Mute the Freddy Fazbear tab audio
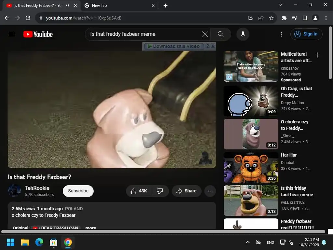Screen dimensions: 333x250 67,6
